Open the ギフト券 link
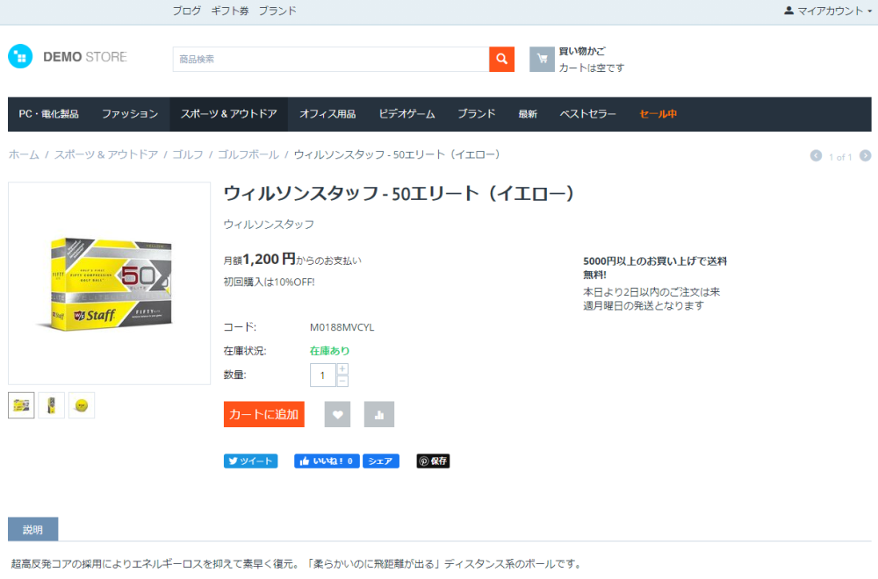878x579 pixels. click(229, 11)
